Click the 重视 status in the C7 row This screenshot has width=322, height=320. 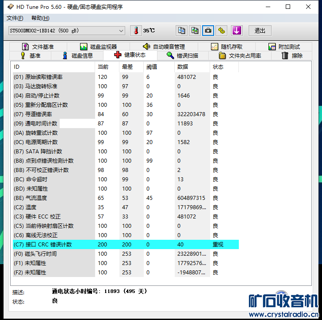(x=218, y=245)
